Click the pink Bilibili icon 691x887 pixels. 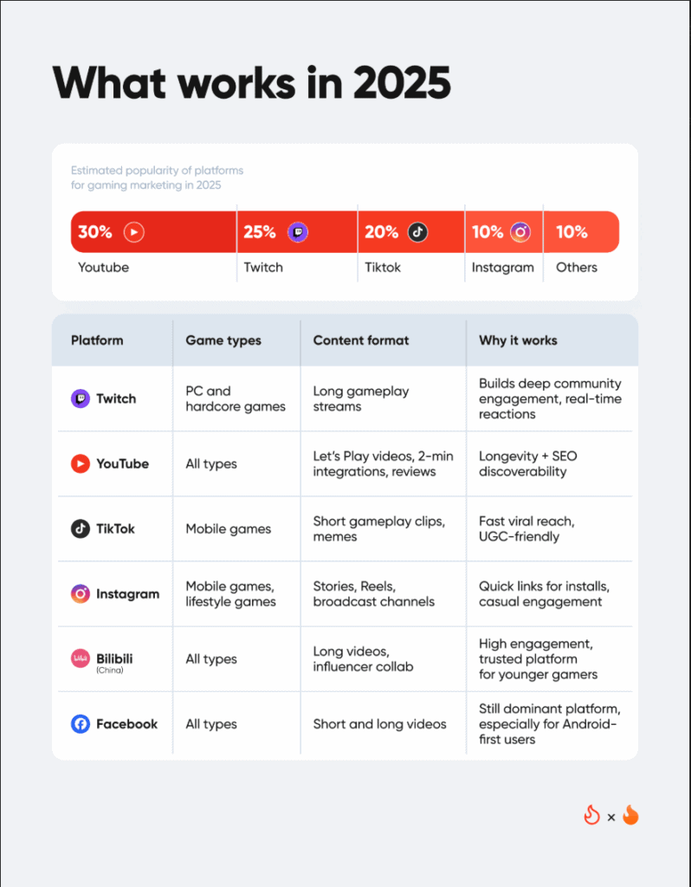pyautogui.click(x=81, y=658)
